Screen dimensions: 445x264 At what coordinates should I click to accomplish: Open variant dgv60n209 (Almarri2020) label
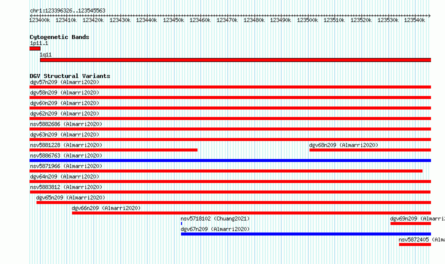coord(64,103)
